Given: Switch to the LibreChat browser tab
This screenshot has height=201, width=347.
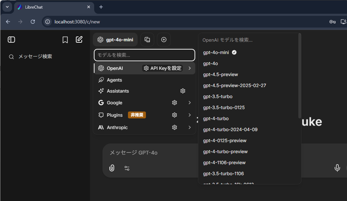Looking at the screenshot, I should pyautogui.click(x=54, y=7).
